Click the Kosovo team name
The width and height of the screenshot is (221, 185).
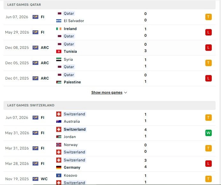pyautogui.click(x=71, y=175)
